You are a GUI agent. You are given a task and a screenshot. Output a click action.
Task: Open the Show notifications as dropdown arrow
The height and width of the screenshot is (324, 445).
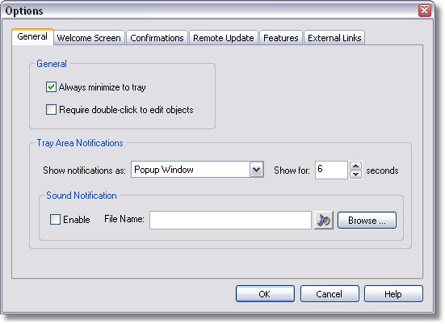pos(256,170)
